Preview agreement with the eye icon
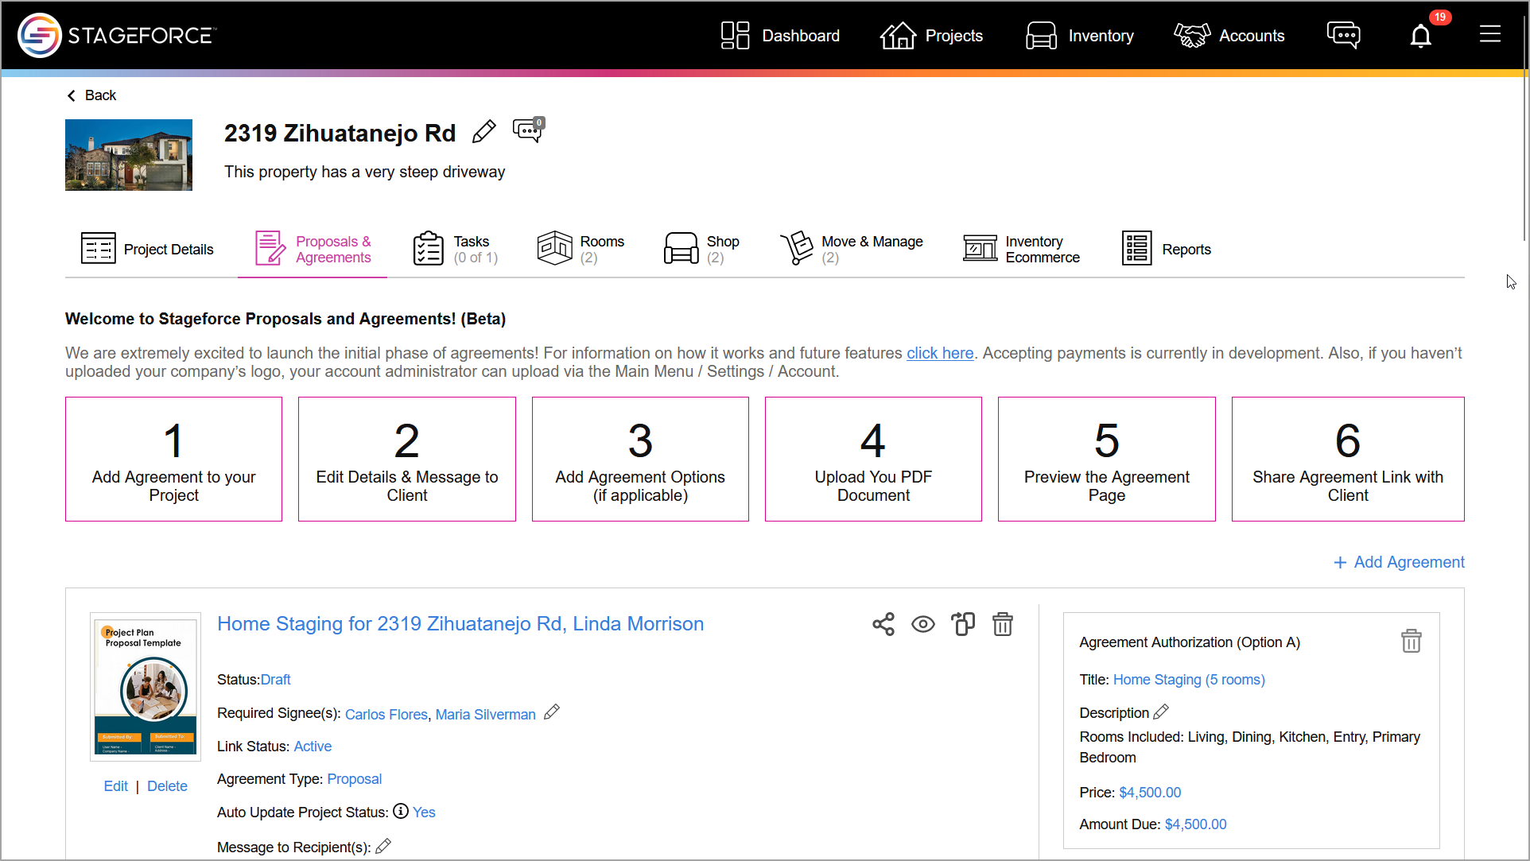1530x861 pixels. tap(922, 624)
